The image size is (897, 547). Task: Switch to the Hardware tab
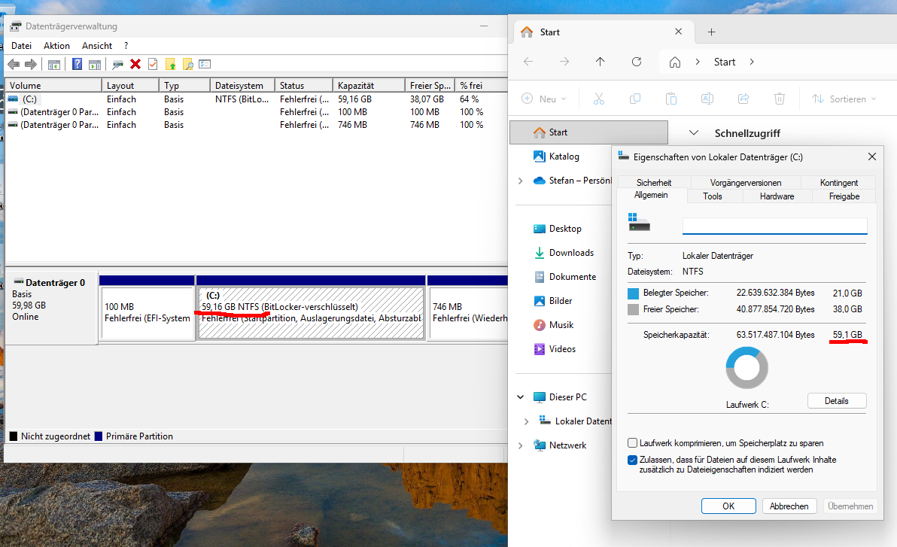[x=777, y=196]
